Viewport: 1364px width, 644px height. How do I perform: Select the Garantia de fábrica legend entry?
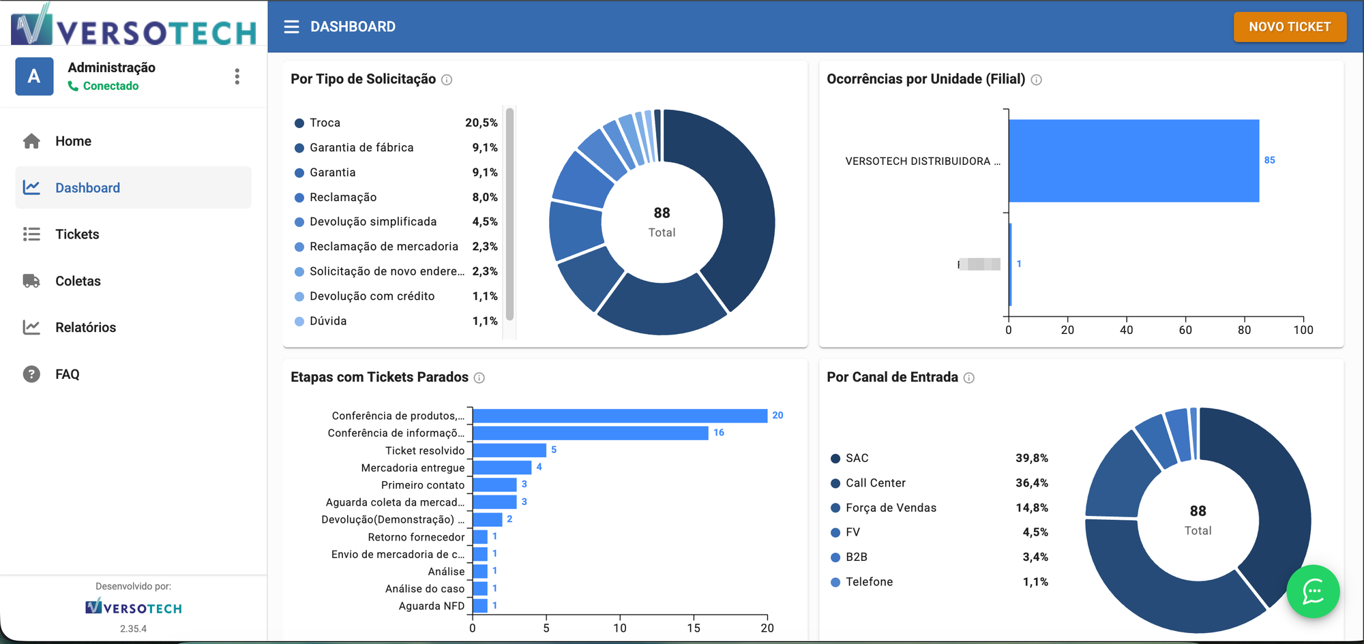click(396, 148)
